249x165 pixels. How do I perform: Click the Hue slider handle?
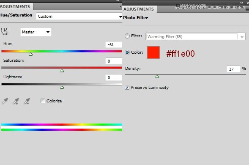pos(30,54)
